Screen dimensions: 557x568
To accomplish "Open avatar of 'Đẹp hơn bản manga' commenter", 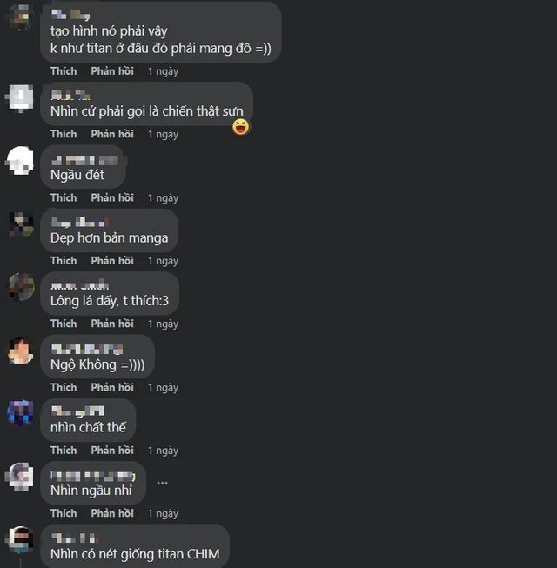I will point(20,224).
